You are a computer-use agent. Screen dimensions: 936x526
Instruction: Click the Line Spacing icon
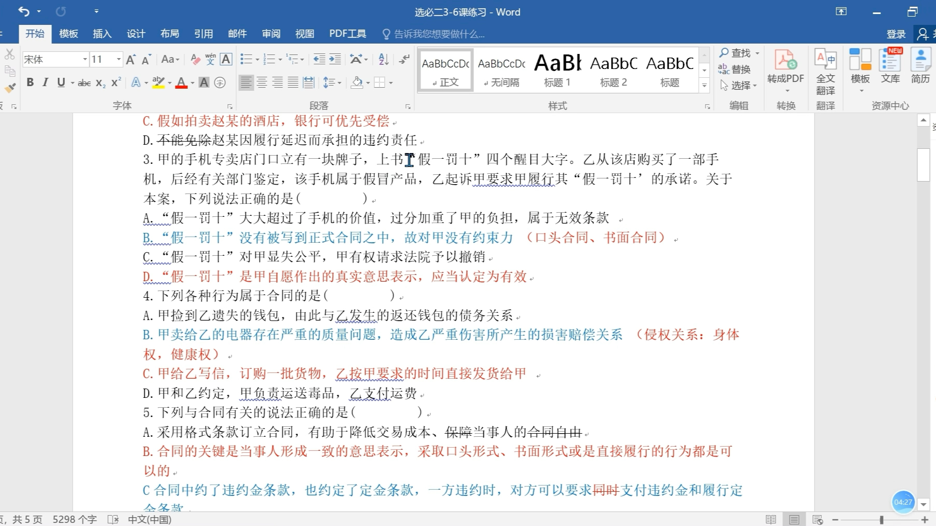point(329,82)
